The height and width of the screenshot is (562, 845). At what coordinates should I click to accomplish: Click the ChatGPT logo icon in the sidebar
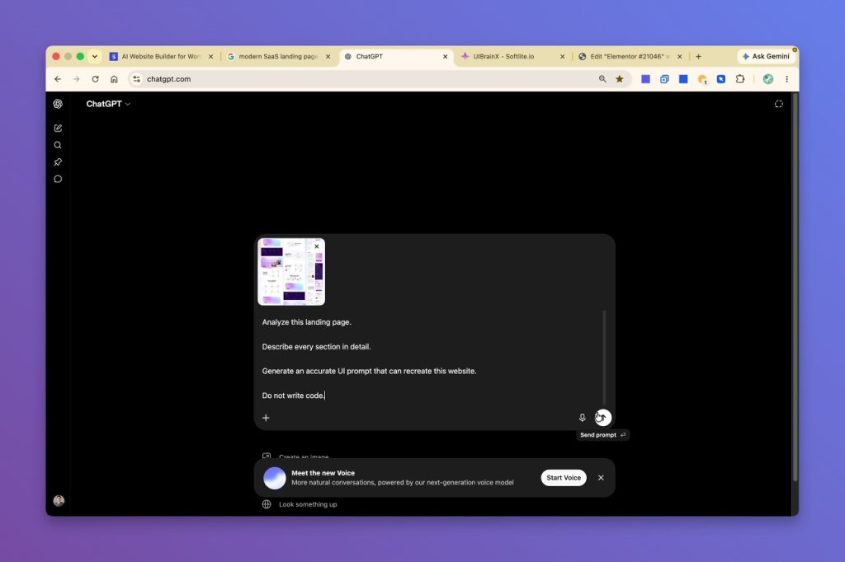click(58, 104)
